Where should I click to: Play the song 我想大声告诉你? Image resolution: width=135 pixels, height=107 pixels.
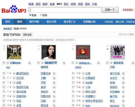click(83, 101)
